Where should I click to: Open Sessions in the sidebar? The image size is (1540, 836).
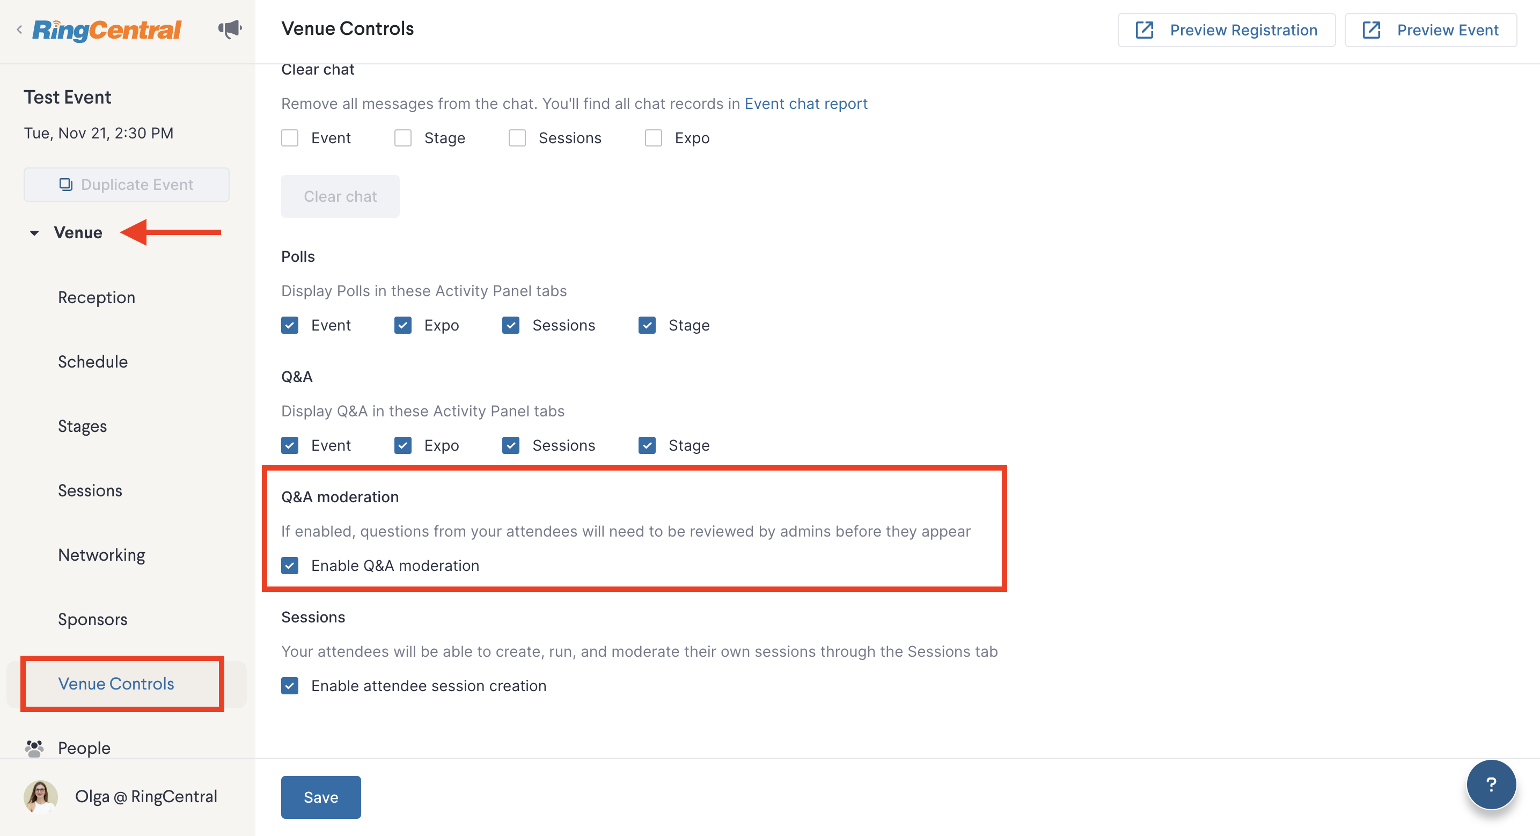point(90,490)
